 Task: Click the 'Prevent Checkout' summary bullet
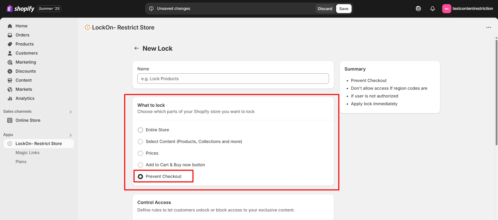pyautogui.click(x=369, y=80)
